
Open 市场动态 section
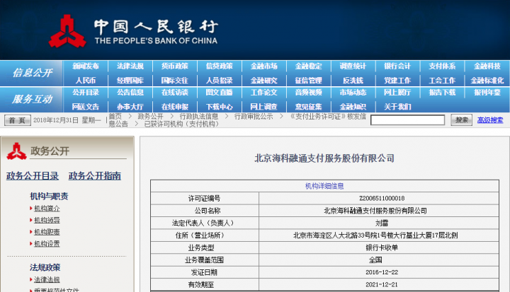pos(353,93)
